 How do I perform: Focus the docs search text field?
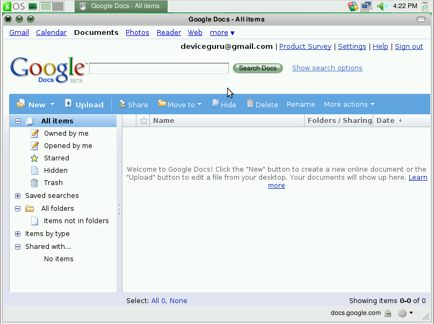coord(159,68)
